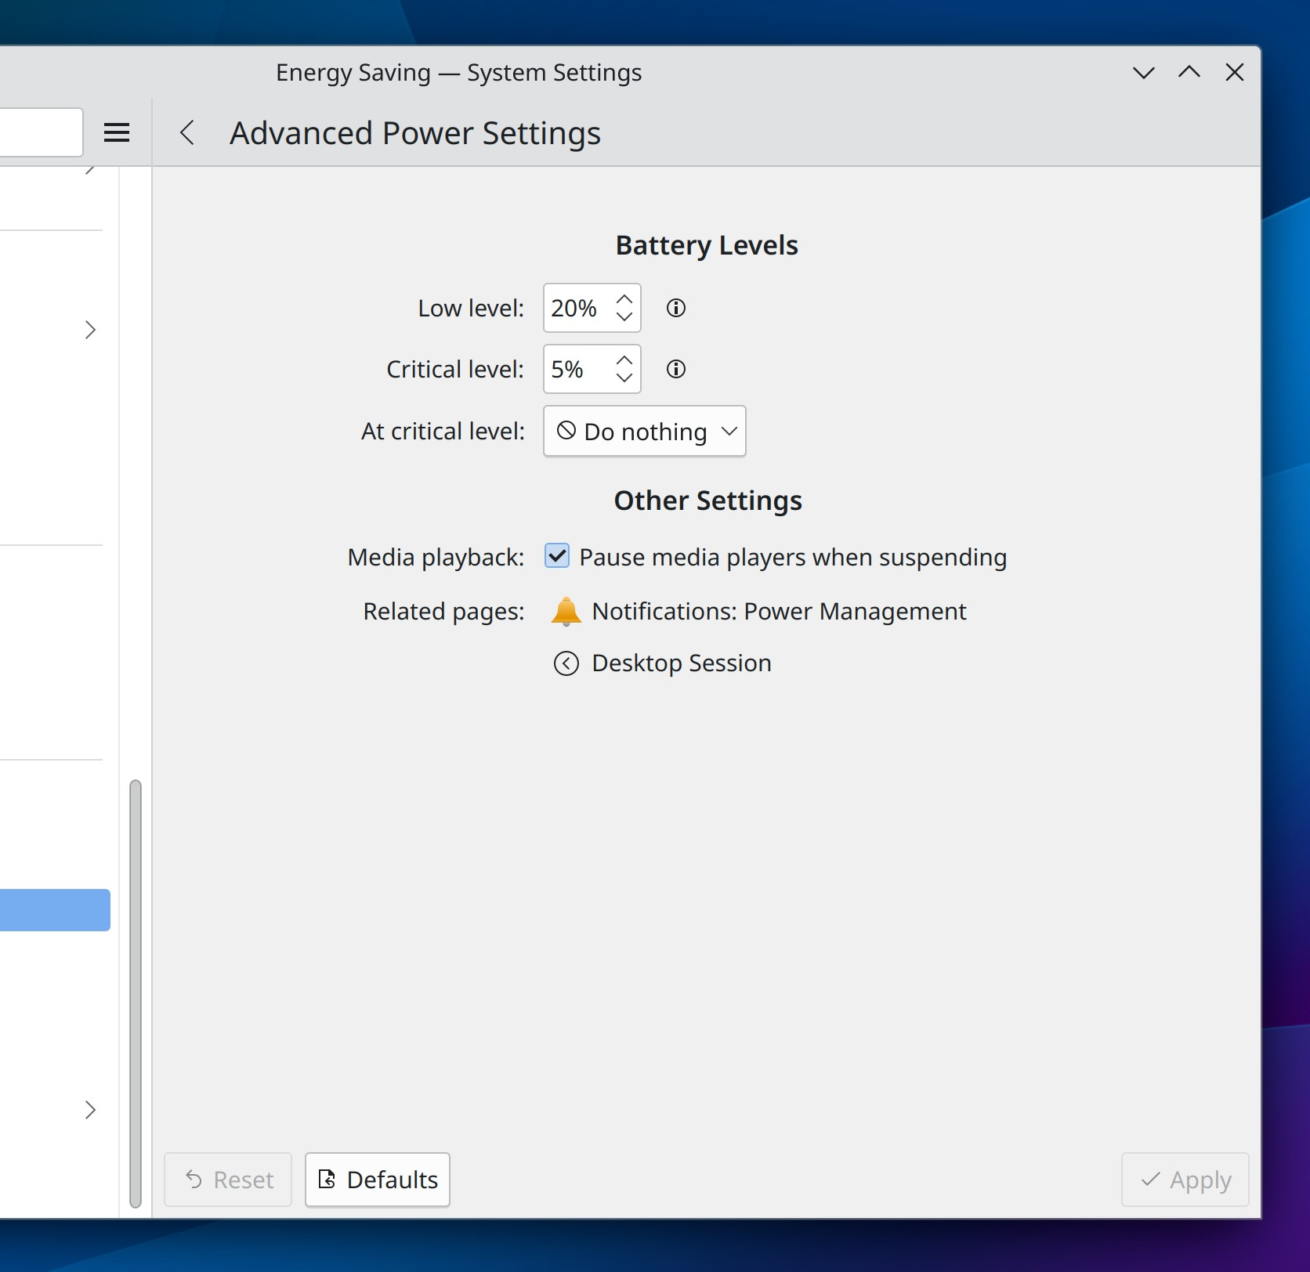Decrease the Critical level percentage
The image size is (1310, 1272).
(x=624, y=378)
